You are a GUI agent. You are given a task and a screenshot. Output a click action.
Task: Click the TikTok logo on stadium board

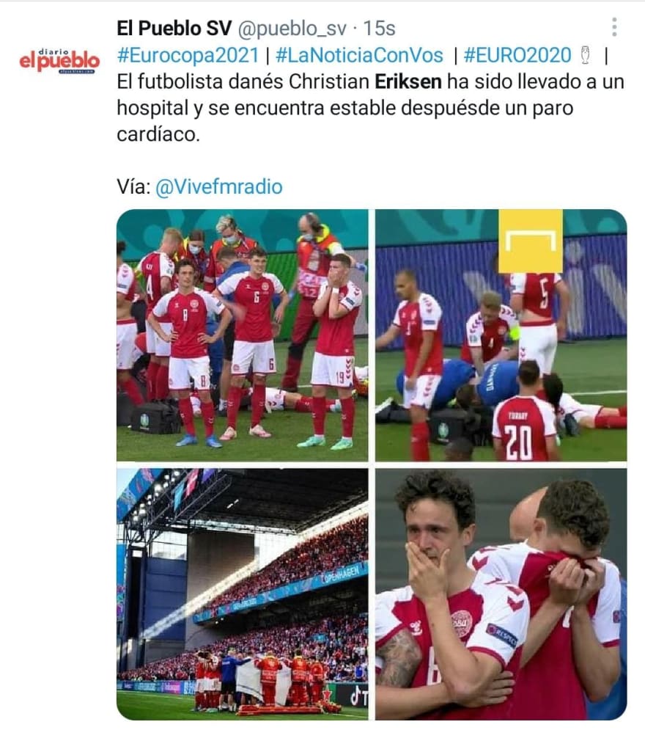(358, 696)
